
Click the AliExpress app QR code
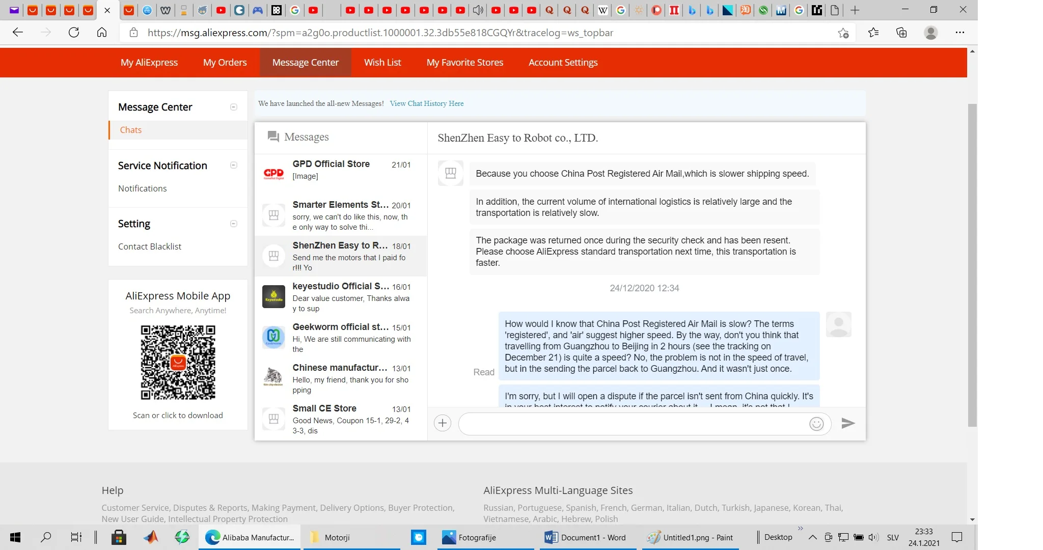point(178,363)
